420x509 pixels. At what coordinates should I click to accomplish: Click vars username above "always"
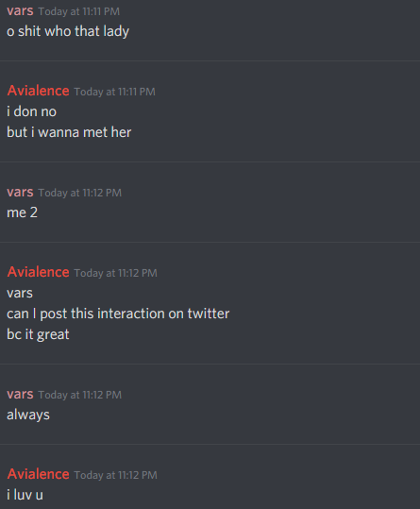(20, 395)
